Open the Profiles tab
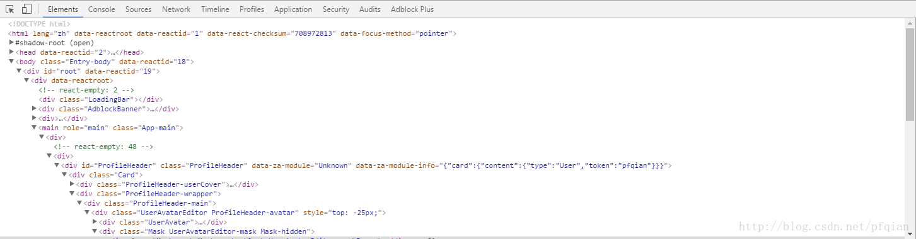Image resolution: width=916 pixels, height=239 pixels. [x=252, y=9]
